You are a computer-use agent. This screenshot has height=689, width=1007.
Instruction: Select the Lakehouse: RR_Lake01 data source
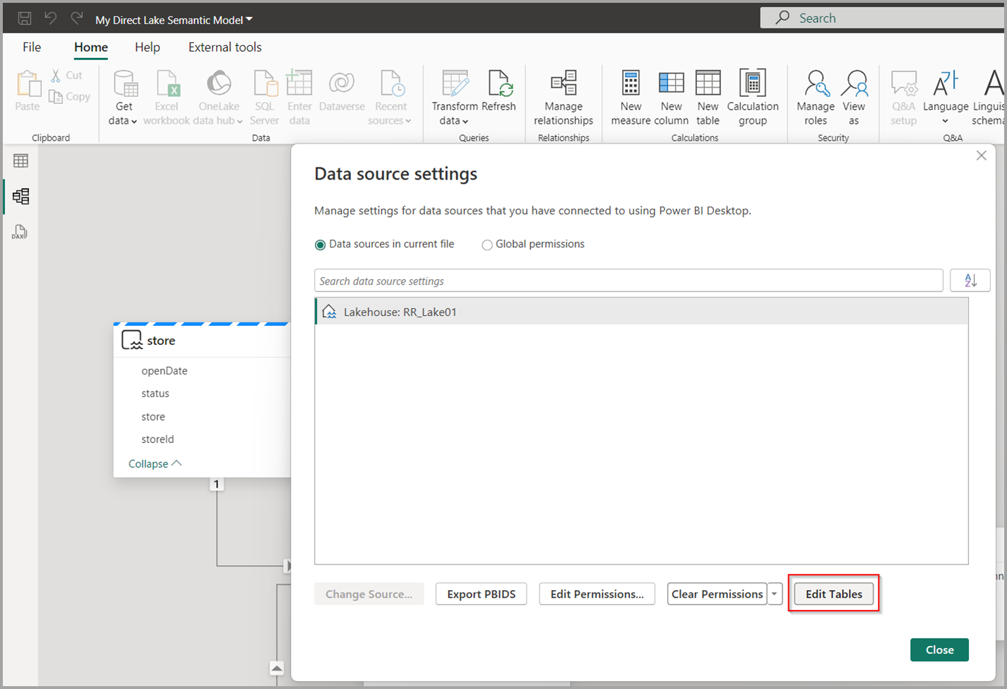[642, 312]
